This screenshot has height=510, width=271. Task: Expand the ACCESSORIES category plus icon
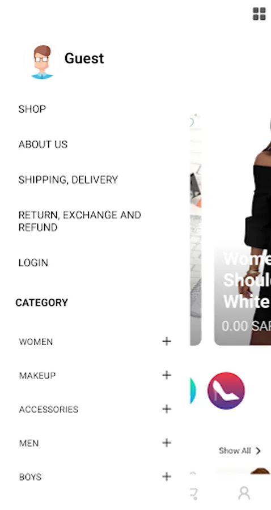[x=167, y=409]
